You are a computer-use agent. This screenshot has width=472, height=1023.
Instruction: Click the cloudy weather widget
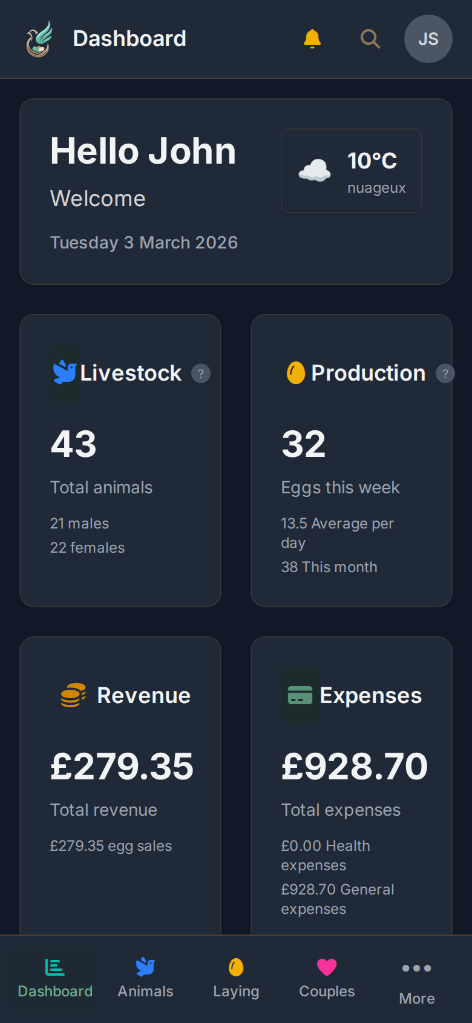coord(352,171)
